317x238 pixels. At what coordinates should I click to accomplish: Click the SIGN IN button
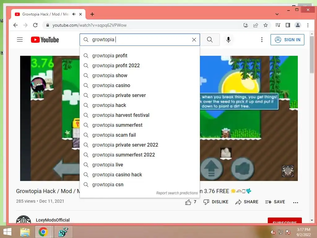coord(287,40)
